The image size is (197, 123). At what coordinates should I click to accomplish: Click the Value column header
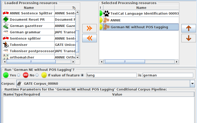(x=117, y=95)
